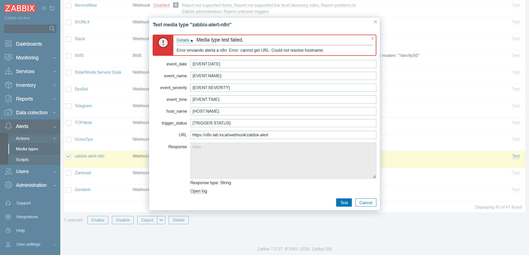Click the red exclamation error icon
This screenshot has width=529, height=255.
163,43
